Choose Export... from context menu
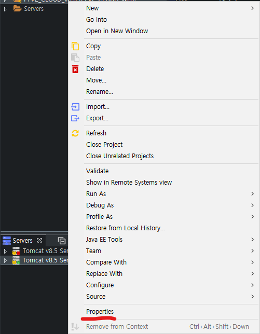This screenshot has width=260, height=334. tap(97, 118)
